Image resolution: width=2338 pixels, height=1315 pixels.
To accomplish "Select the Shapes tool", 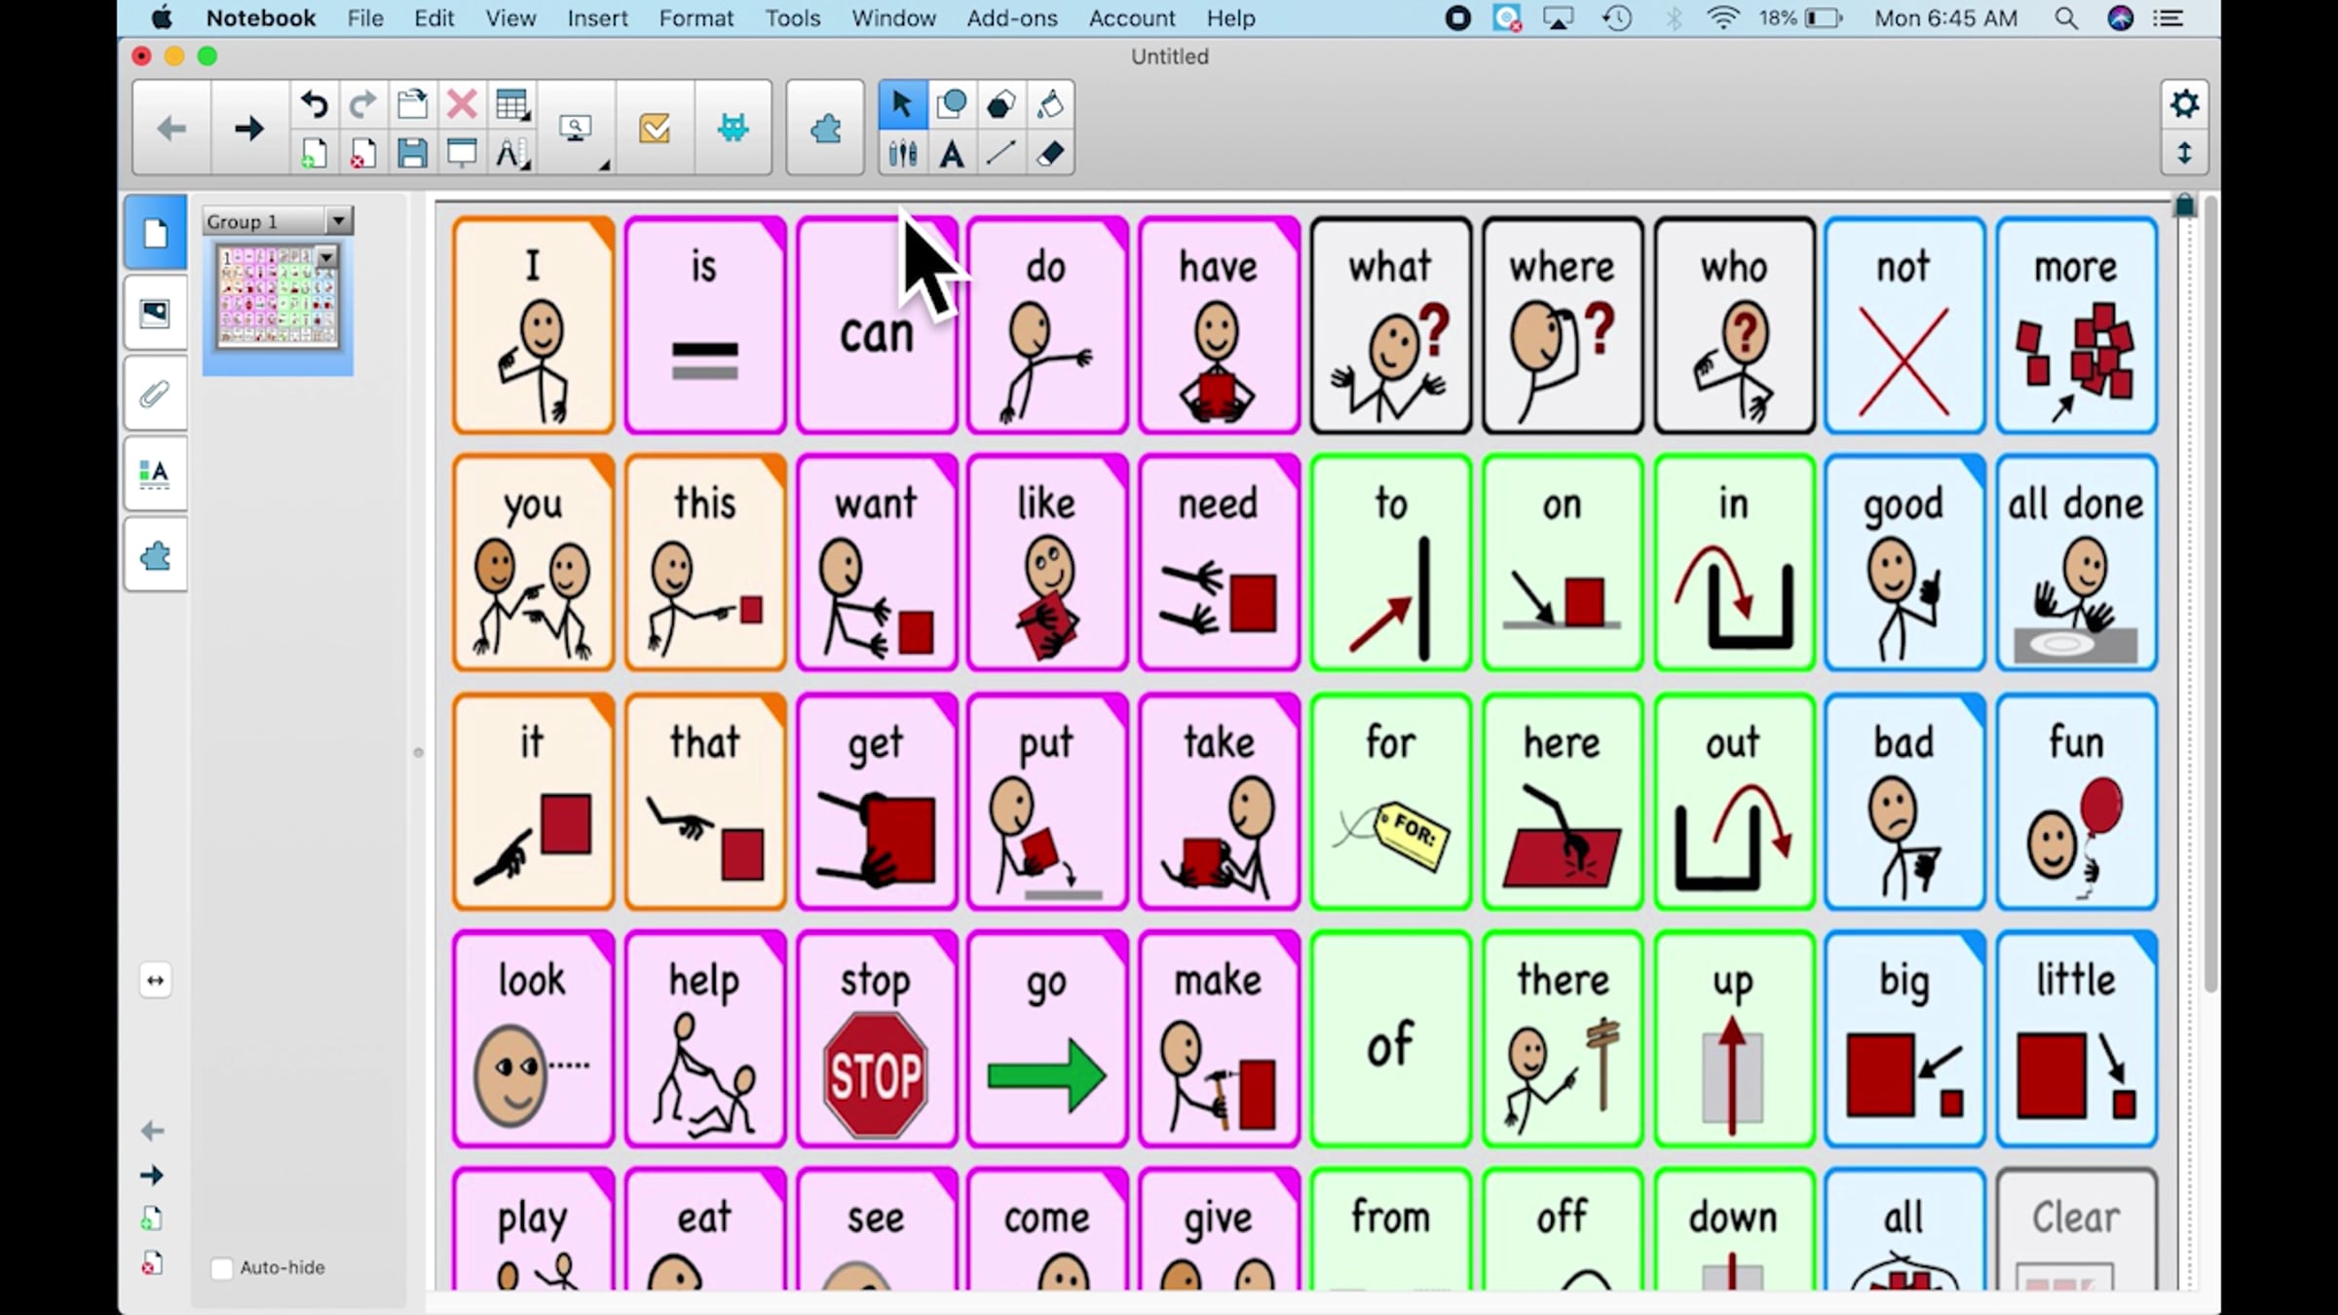I will click(951, 103).
